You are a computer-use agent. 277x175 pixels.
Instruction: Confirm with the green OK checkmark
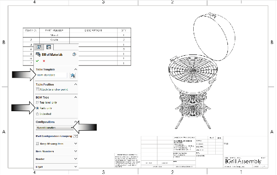coord(37,61)
